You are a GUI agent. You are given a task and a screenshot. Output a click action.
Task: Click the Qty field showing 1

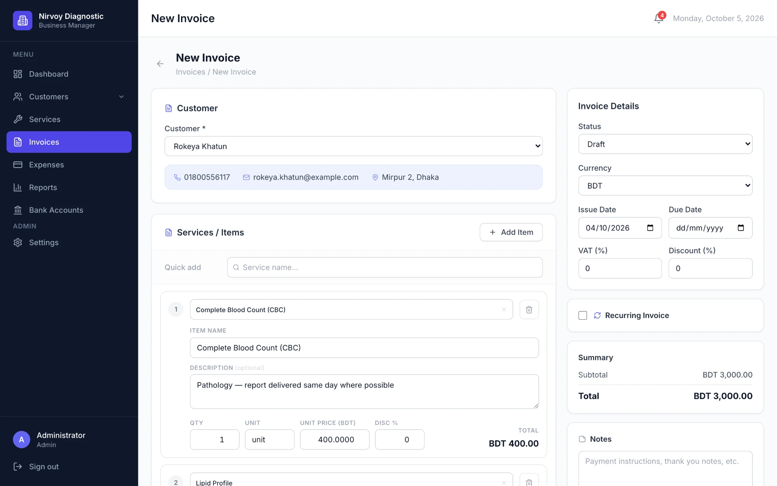[x=214, y=439]
